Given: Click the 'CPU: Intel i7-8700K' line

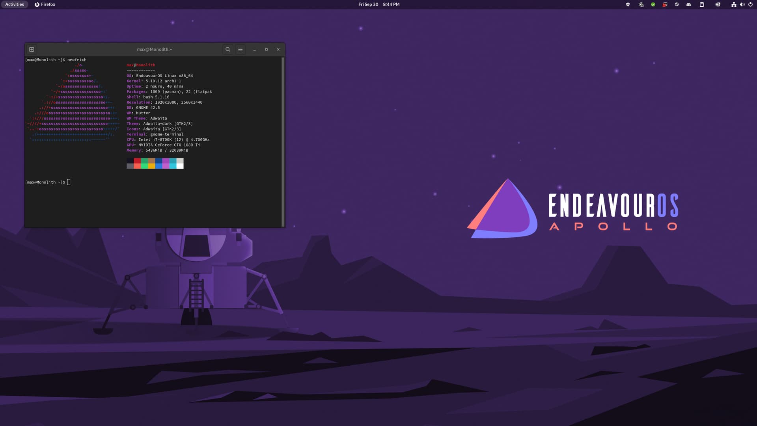Looking at the screenshot, I should [168, 140].
